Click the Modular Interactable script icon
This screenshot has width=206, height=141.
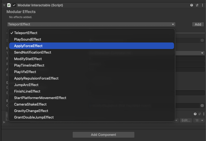pos(9,5)
